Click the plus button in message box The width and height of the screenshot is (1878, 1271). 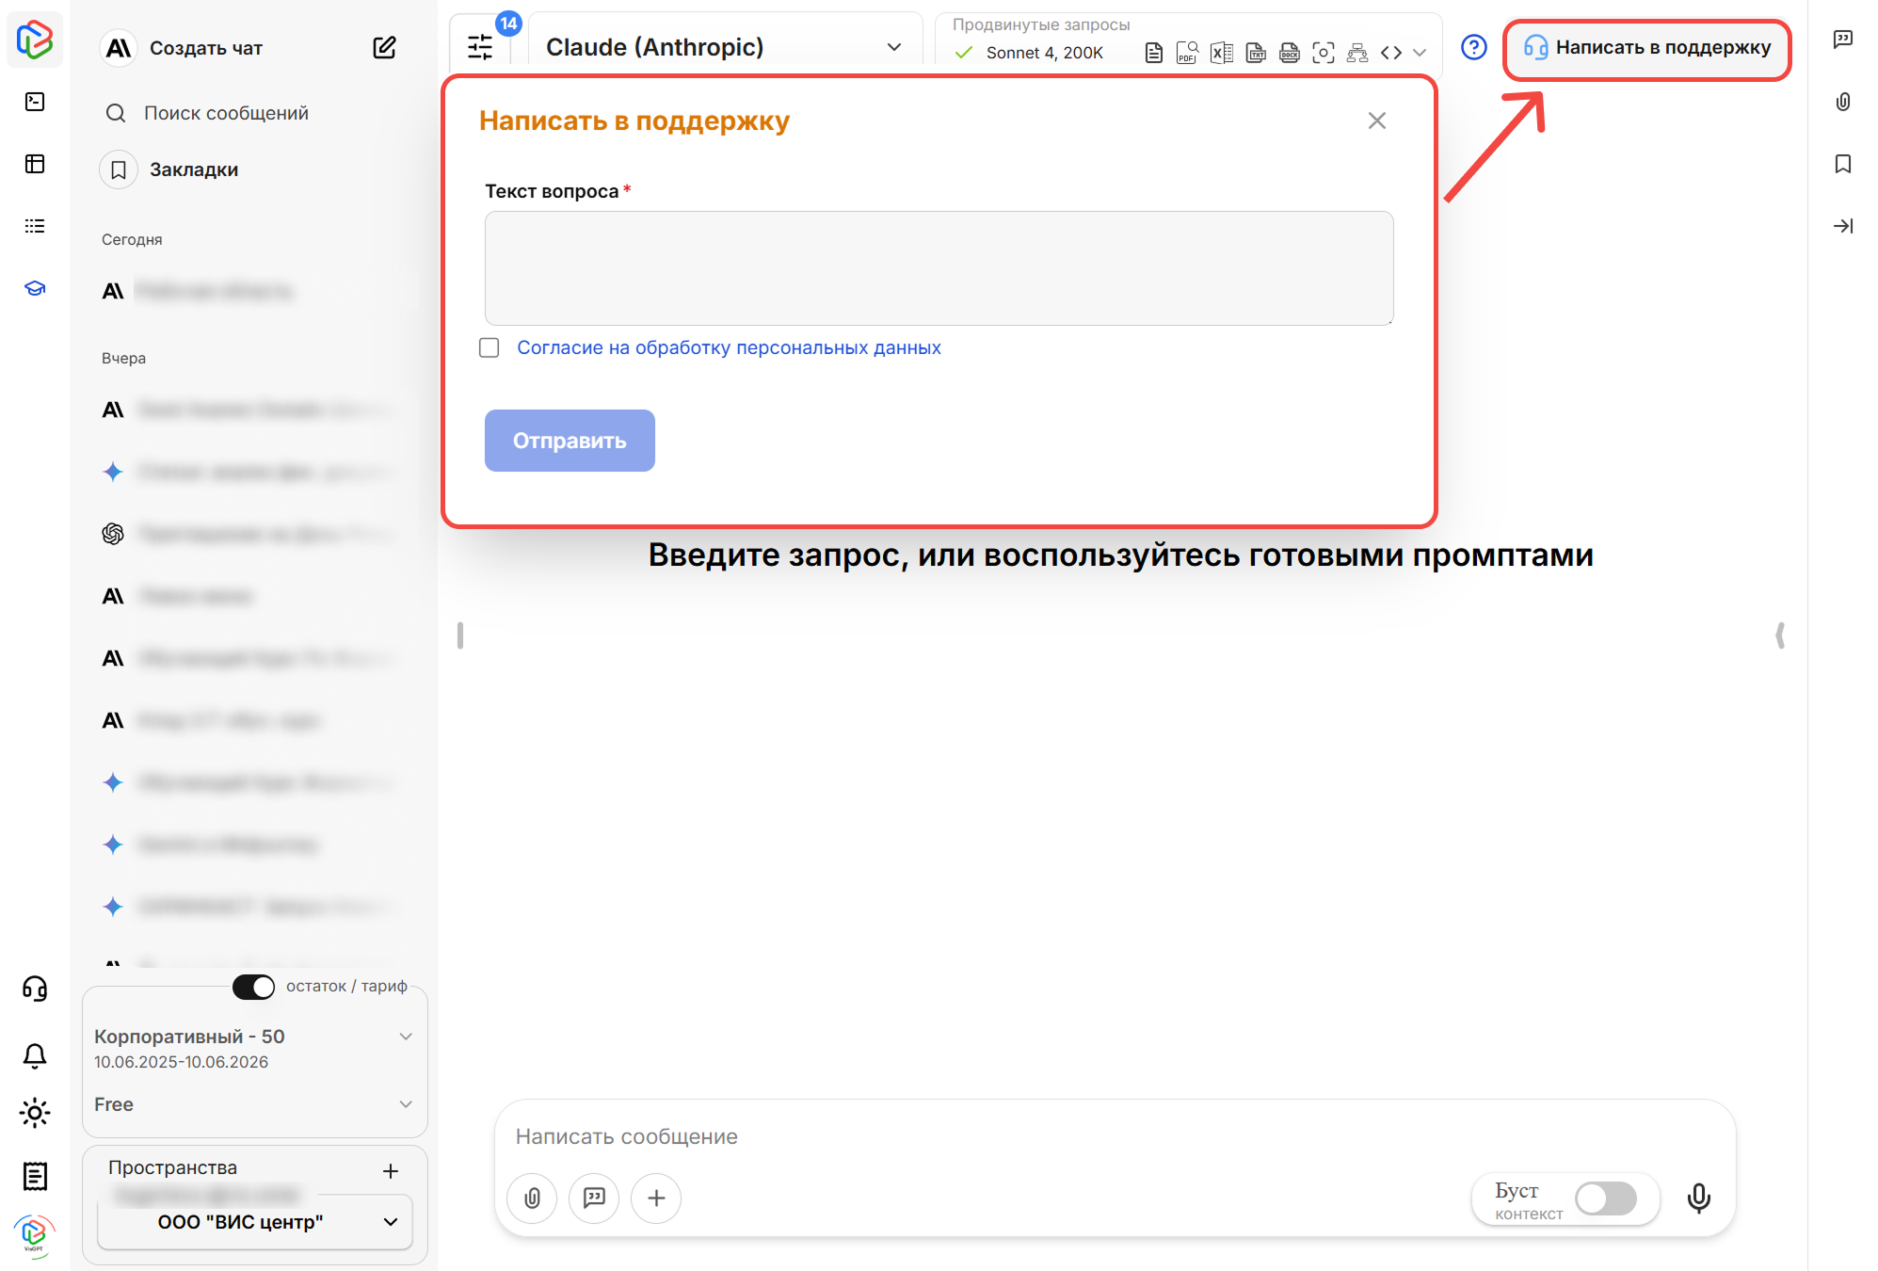coord(656,1198)
